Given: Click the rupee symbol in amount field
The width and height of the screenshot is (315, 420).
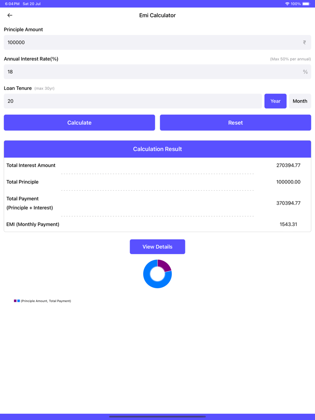Looking at the screenshot, I should 304,42.
